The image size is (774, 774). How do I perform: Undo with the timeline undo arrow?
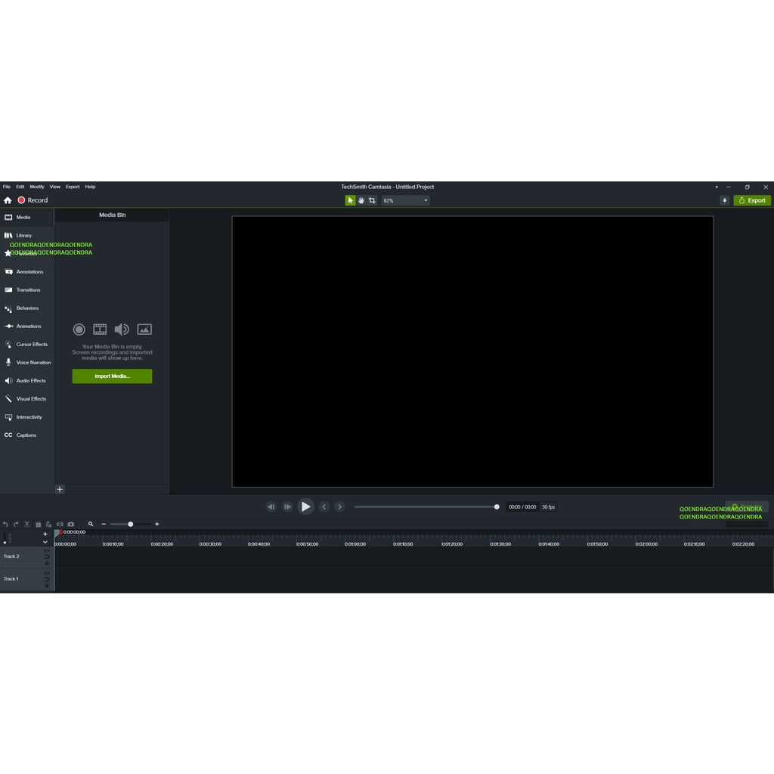(x=5, y=524)
